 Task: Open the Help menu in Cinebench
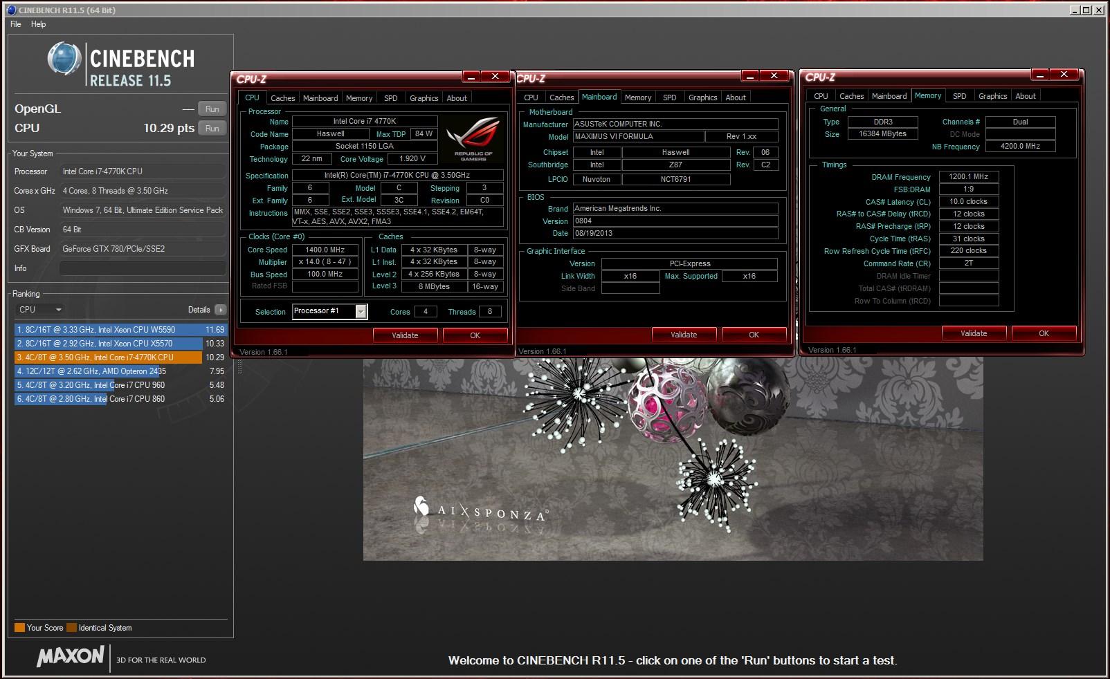tap(38, 24)
